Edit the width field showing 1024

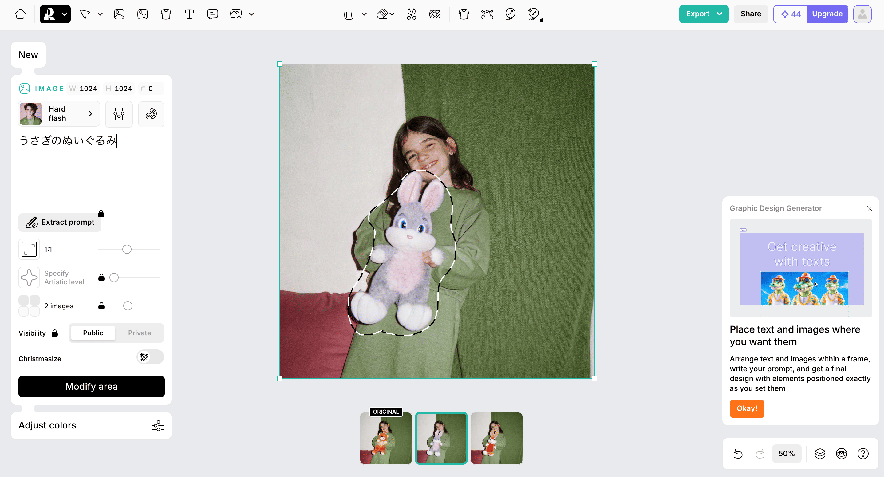[84, 89]
